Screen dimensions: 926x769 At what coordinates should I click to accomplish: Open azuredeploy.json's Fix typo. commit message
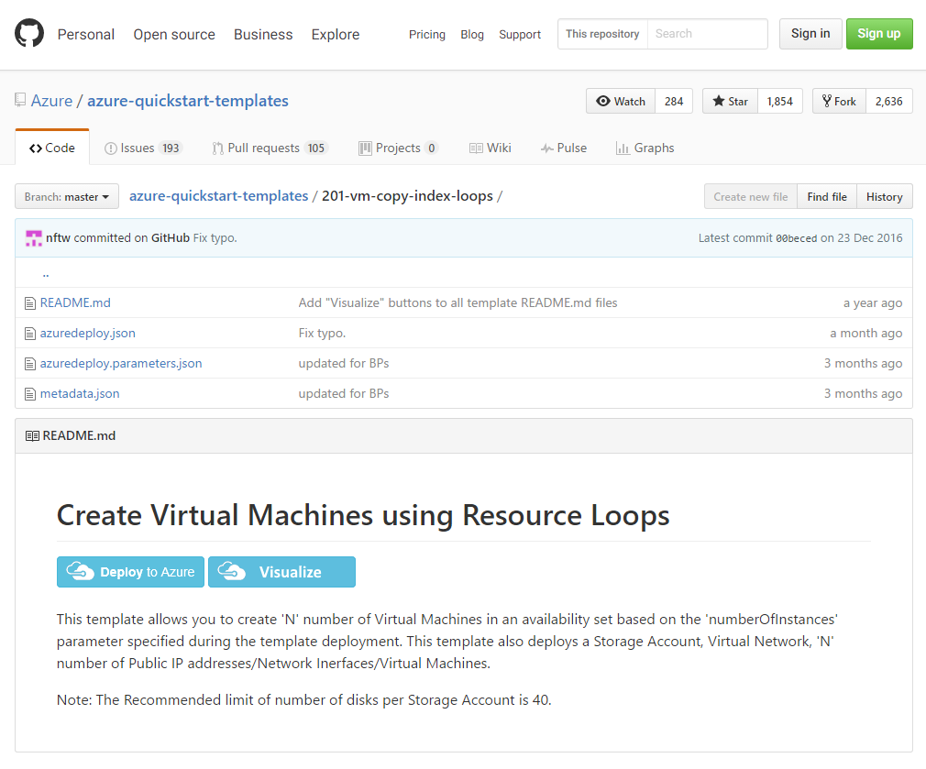(322, 334)
